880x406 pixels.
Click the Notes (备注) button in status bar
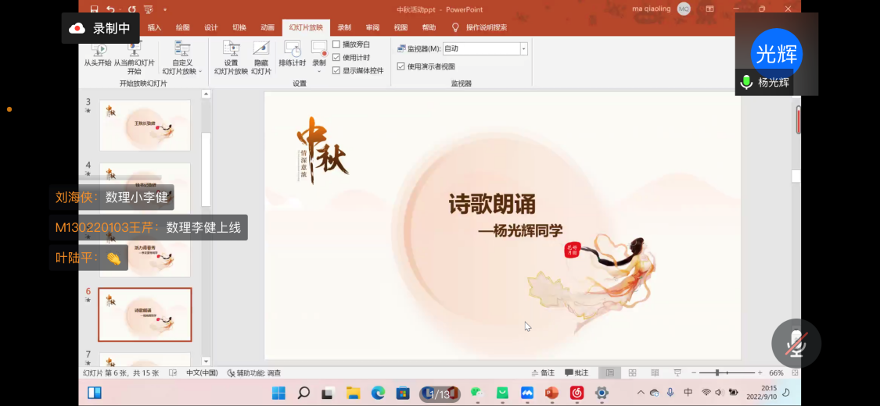[542, 373]
